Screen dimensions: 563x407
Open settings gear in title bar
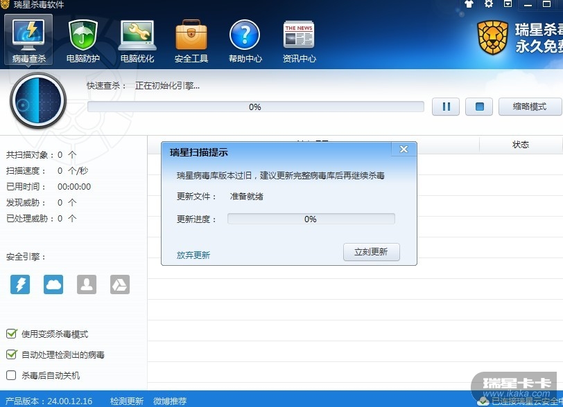(489, 4)
